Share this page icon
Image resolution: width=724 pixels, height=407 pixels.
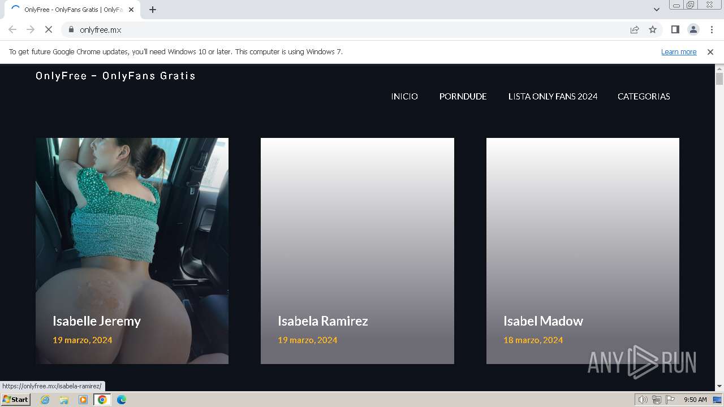[635, 29]
